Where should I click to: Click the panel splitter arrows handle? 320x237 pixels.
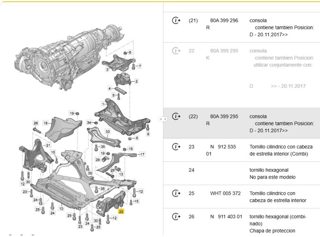(163, 119)
